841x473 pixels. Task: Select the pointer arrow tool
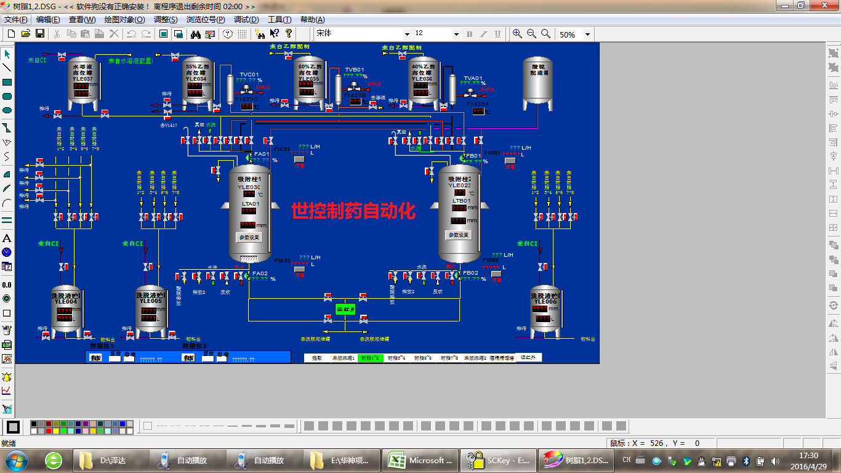[x=7, y=54]
